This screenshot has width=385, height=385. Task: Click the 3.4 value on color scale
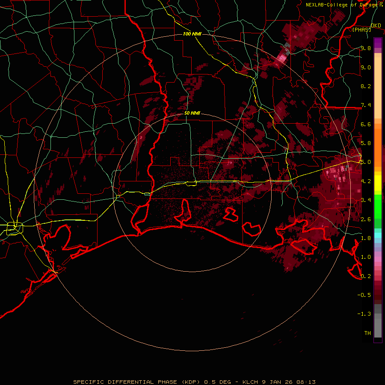point(366,200)
